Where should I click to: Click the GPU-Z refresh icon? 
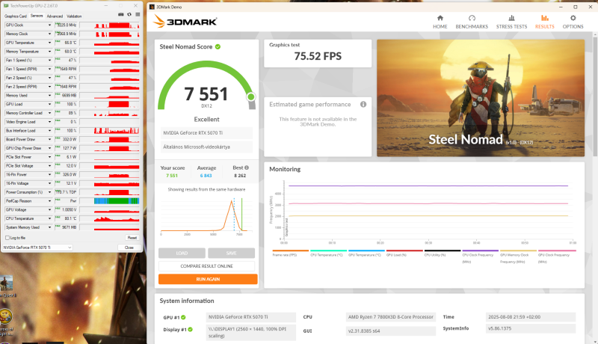[129, 14]
